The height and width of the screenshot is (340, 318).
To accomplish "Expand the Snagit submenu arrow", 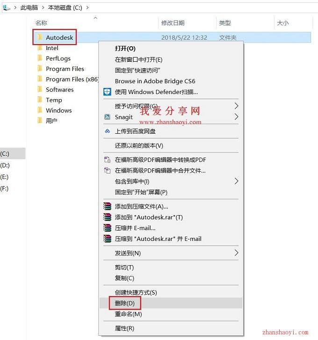I will pos(237,116).
